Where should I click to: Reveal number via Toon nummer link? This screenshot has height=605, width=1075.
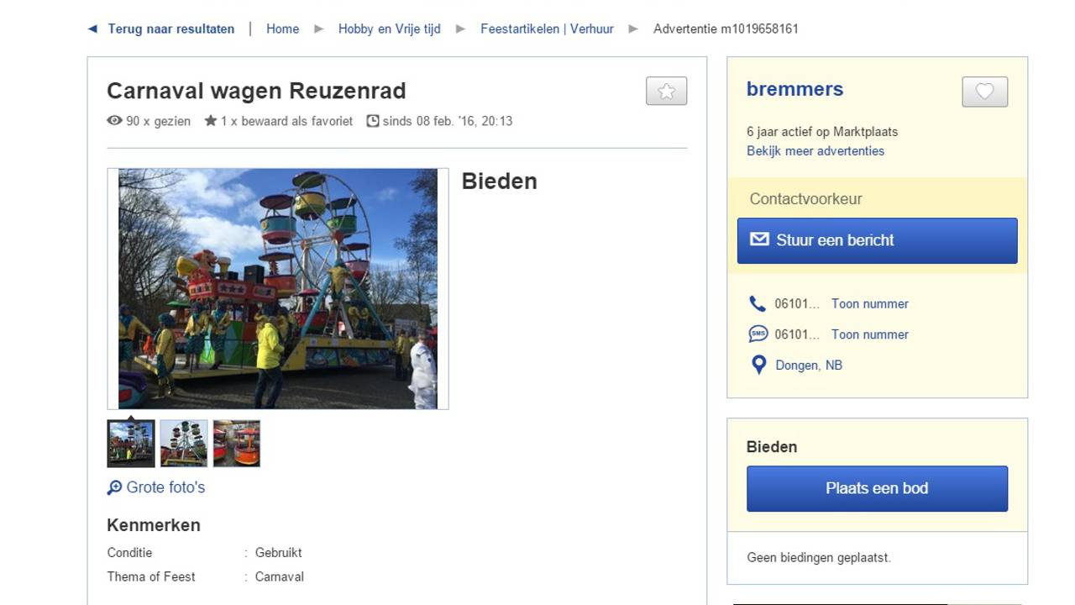pyautogui.click(x=869, y=303)
